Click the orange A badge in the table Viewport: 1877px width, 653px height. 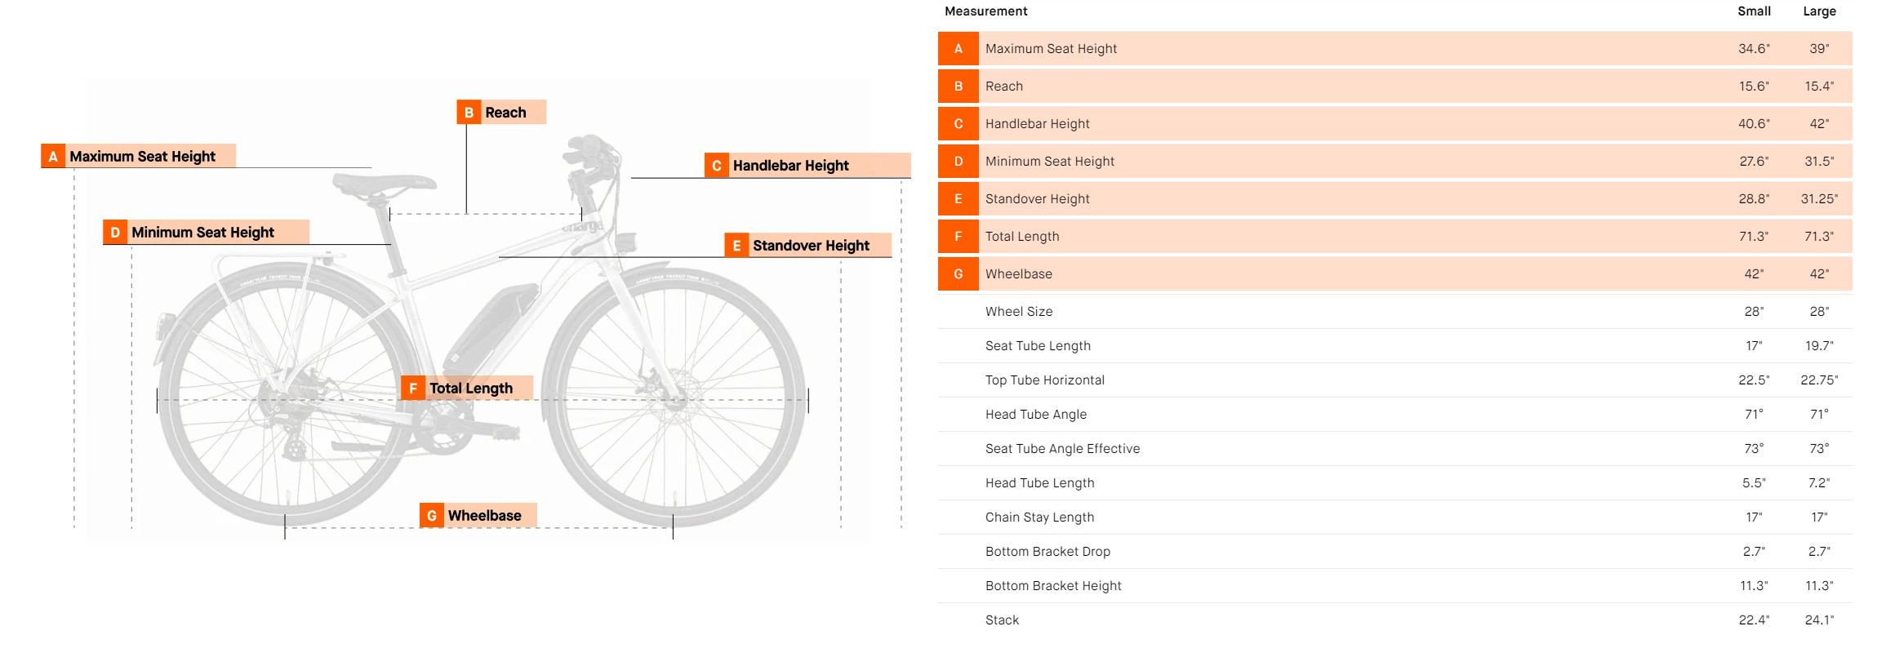coord(958,49)
